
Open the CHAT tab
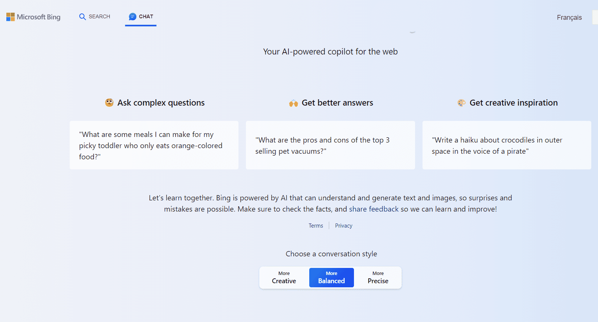[146, 16]
